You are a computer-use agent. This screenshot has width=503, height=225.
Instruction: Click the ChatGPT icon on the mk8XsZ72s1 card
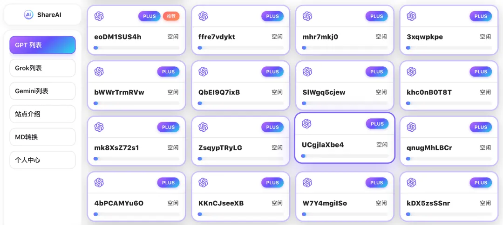99,127
